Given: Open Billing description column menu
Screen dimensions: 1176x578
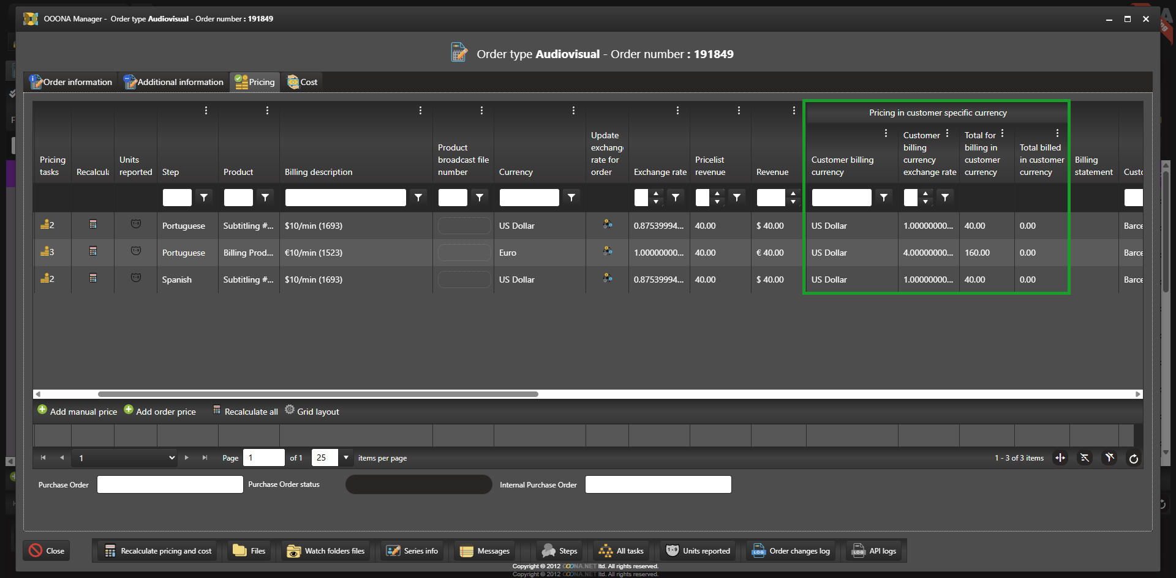Looking at the screenshot, I should pos(420,111).
